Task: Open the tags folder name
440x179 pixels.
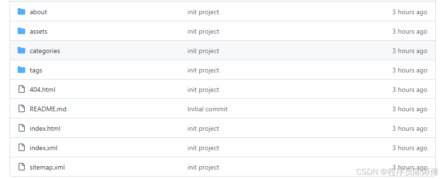Action: coord(36,71)
